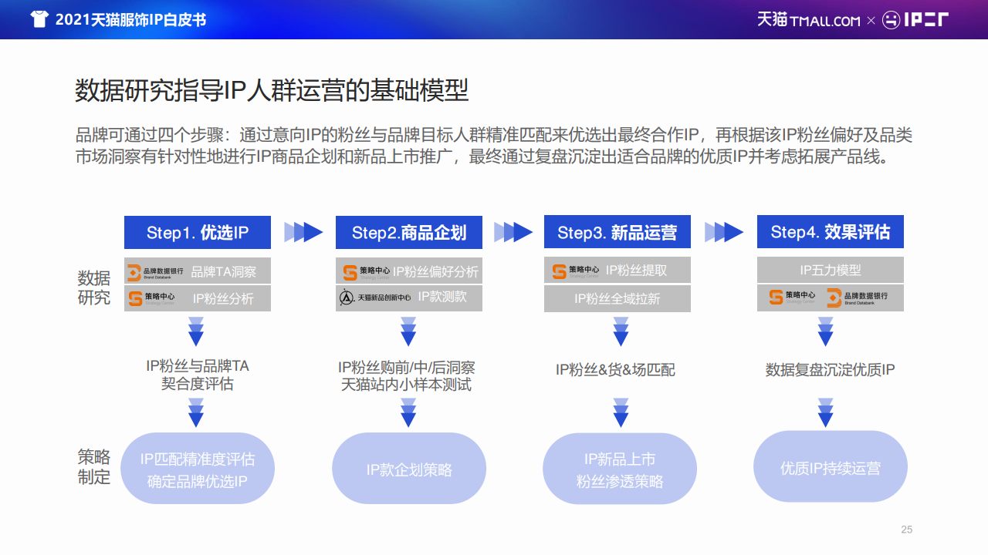The image size is (988, 555).
Task: Click the down arrow below IP款测款 box
Action: pyautogui.click(x=408, y=331)
